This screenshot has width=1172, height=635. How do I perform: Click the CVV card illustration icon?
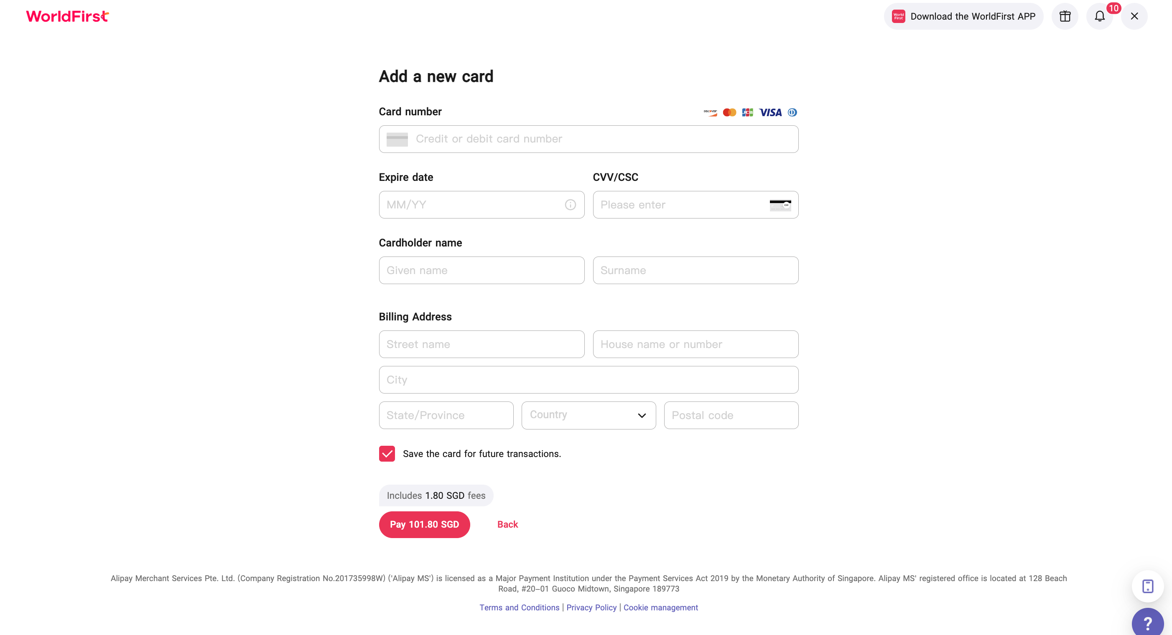(780, 205)
